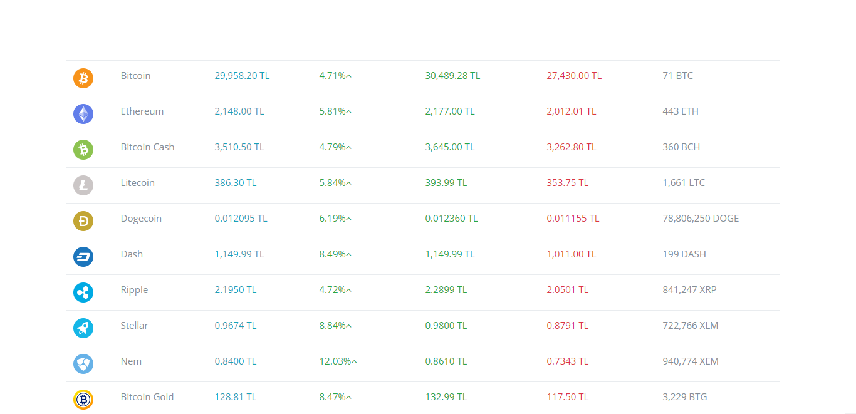Click Ethereum price 2,148.00 TL
This screenshot has height=414, width=856.
click(239, 111)
